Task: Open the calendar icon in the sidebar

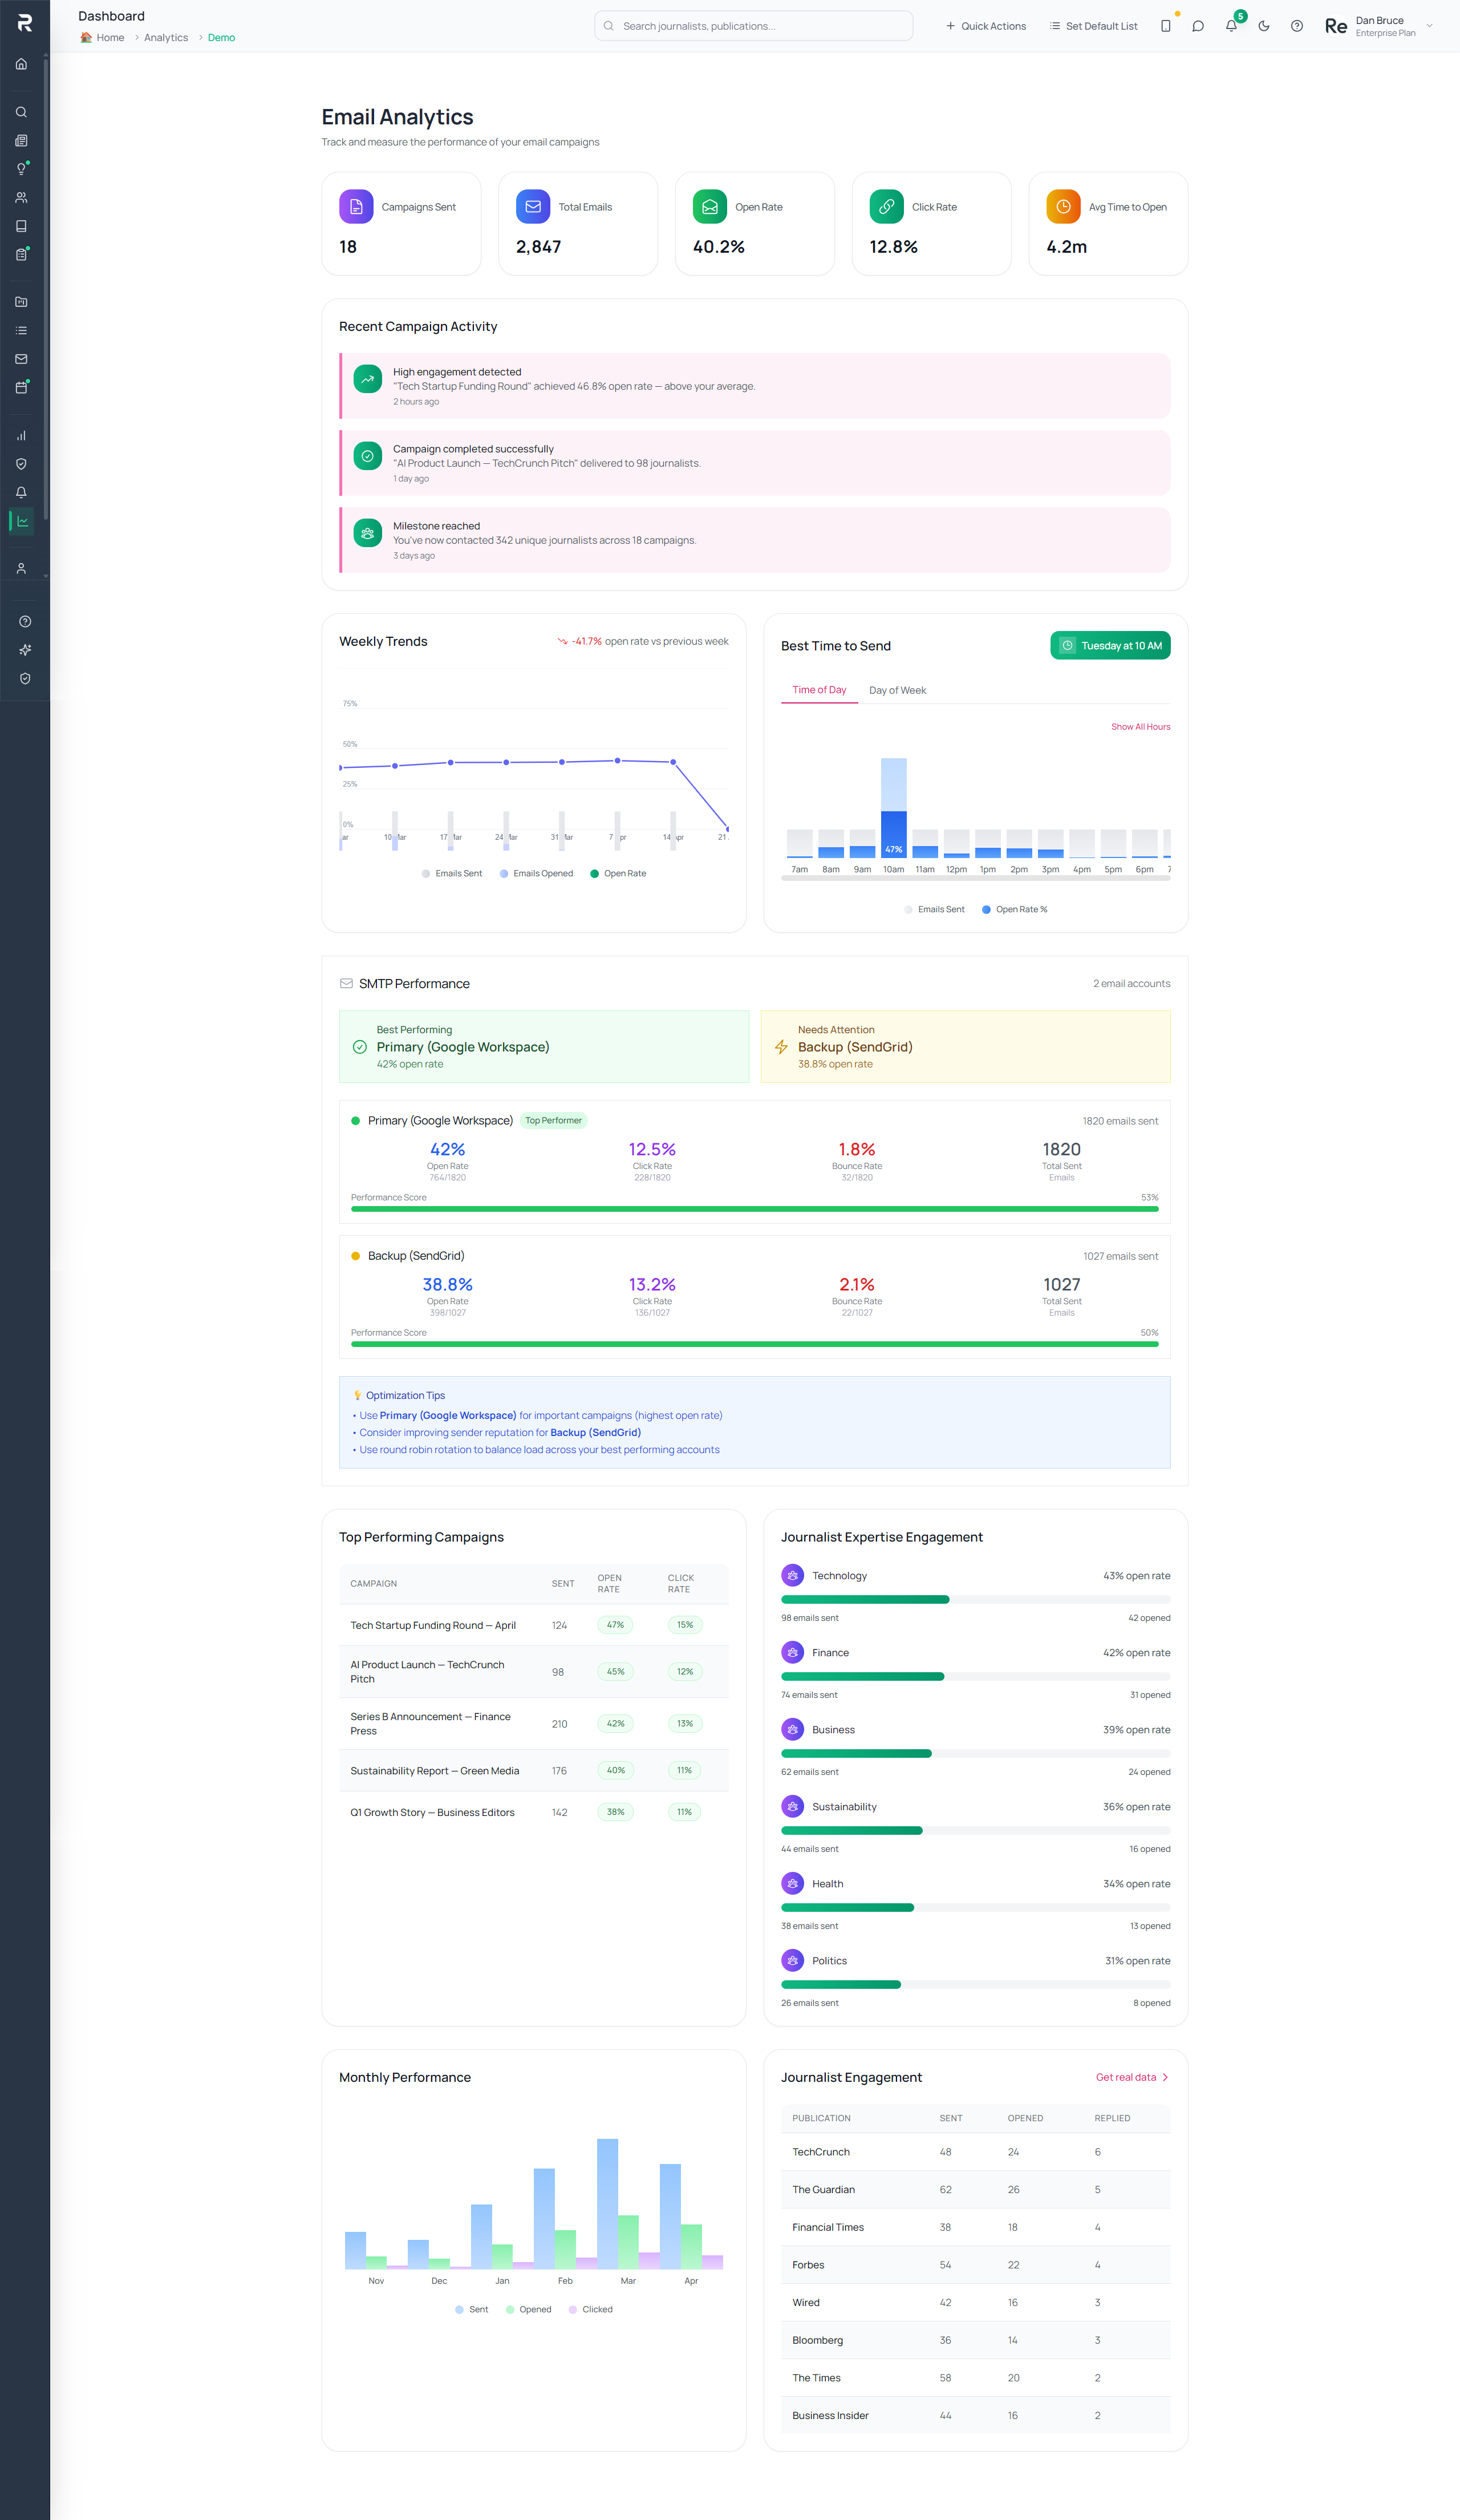Action: 21,387
